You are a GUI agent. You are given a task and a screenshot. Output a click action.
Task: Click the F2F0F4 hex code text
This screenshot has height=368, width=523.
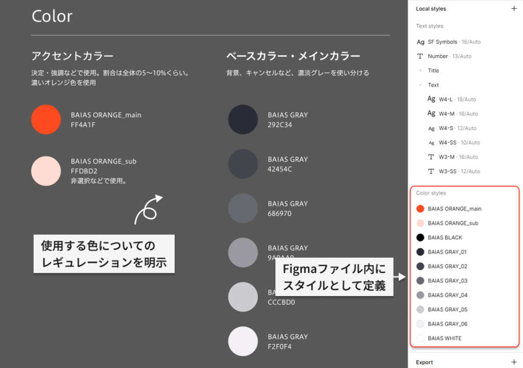coord(279,347)
